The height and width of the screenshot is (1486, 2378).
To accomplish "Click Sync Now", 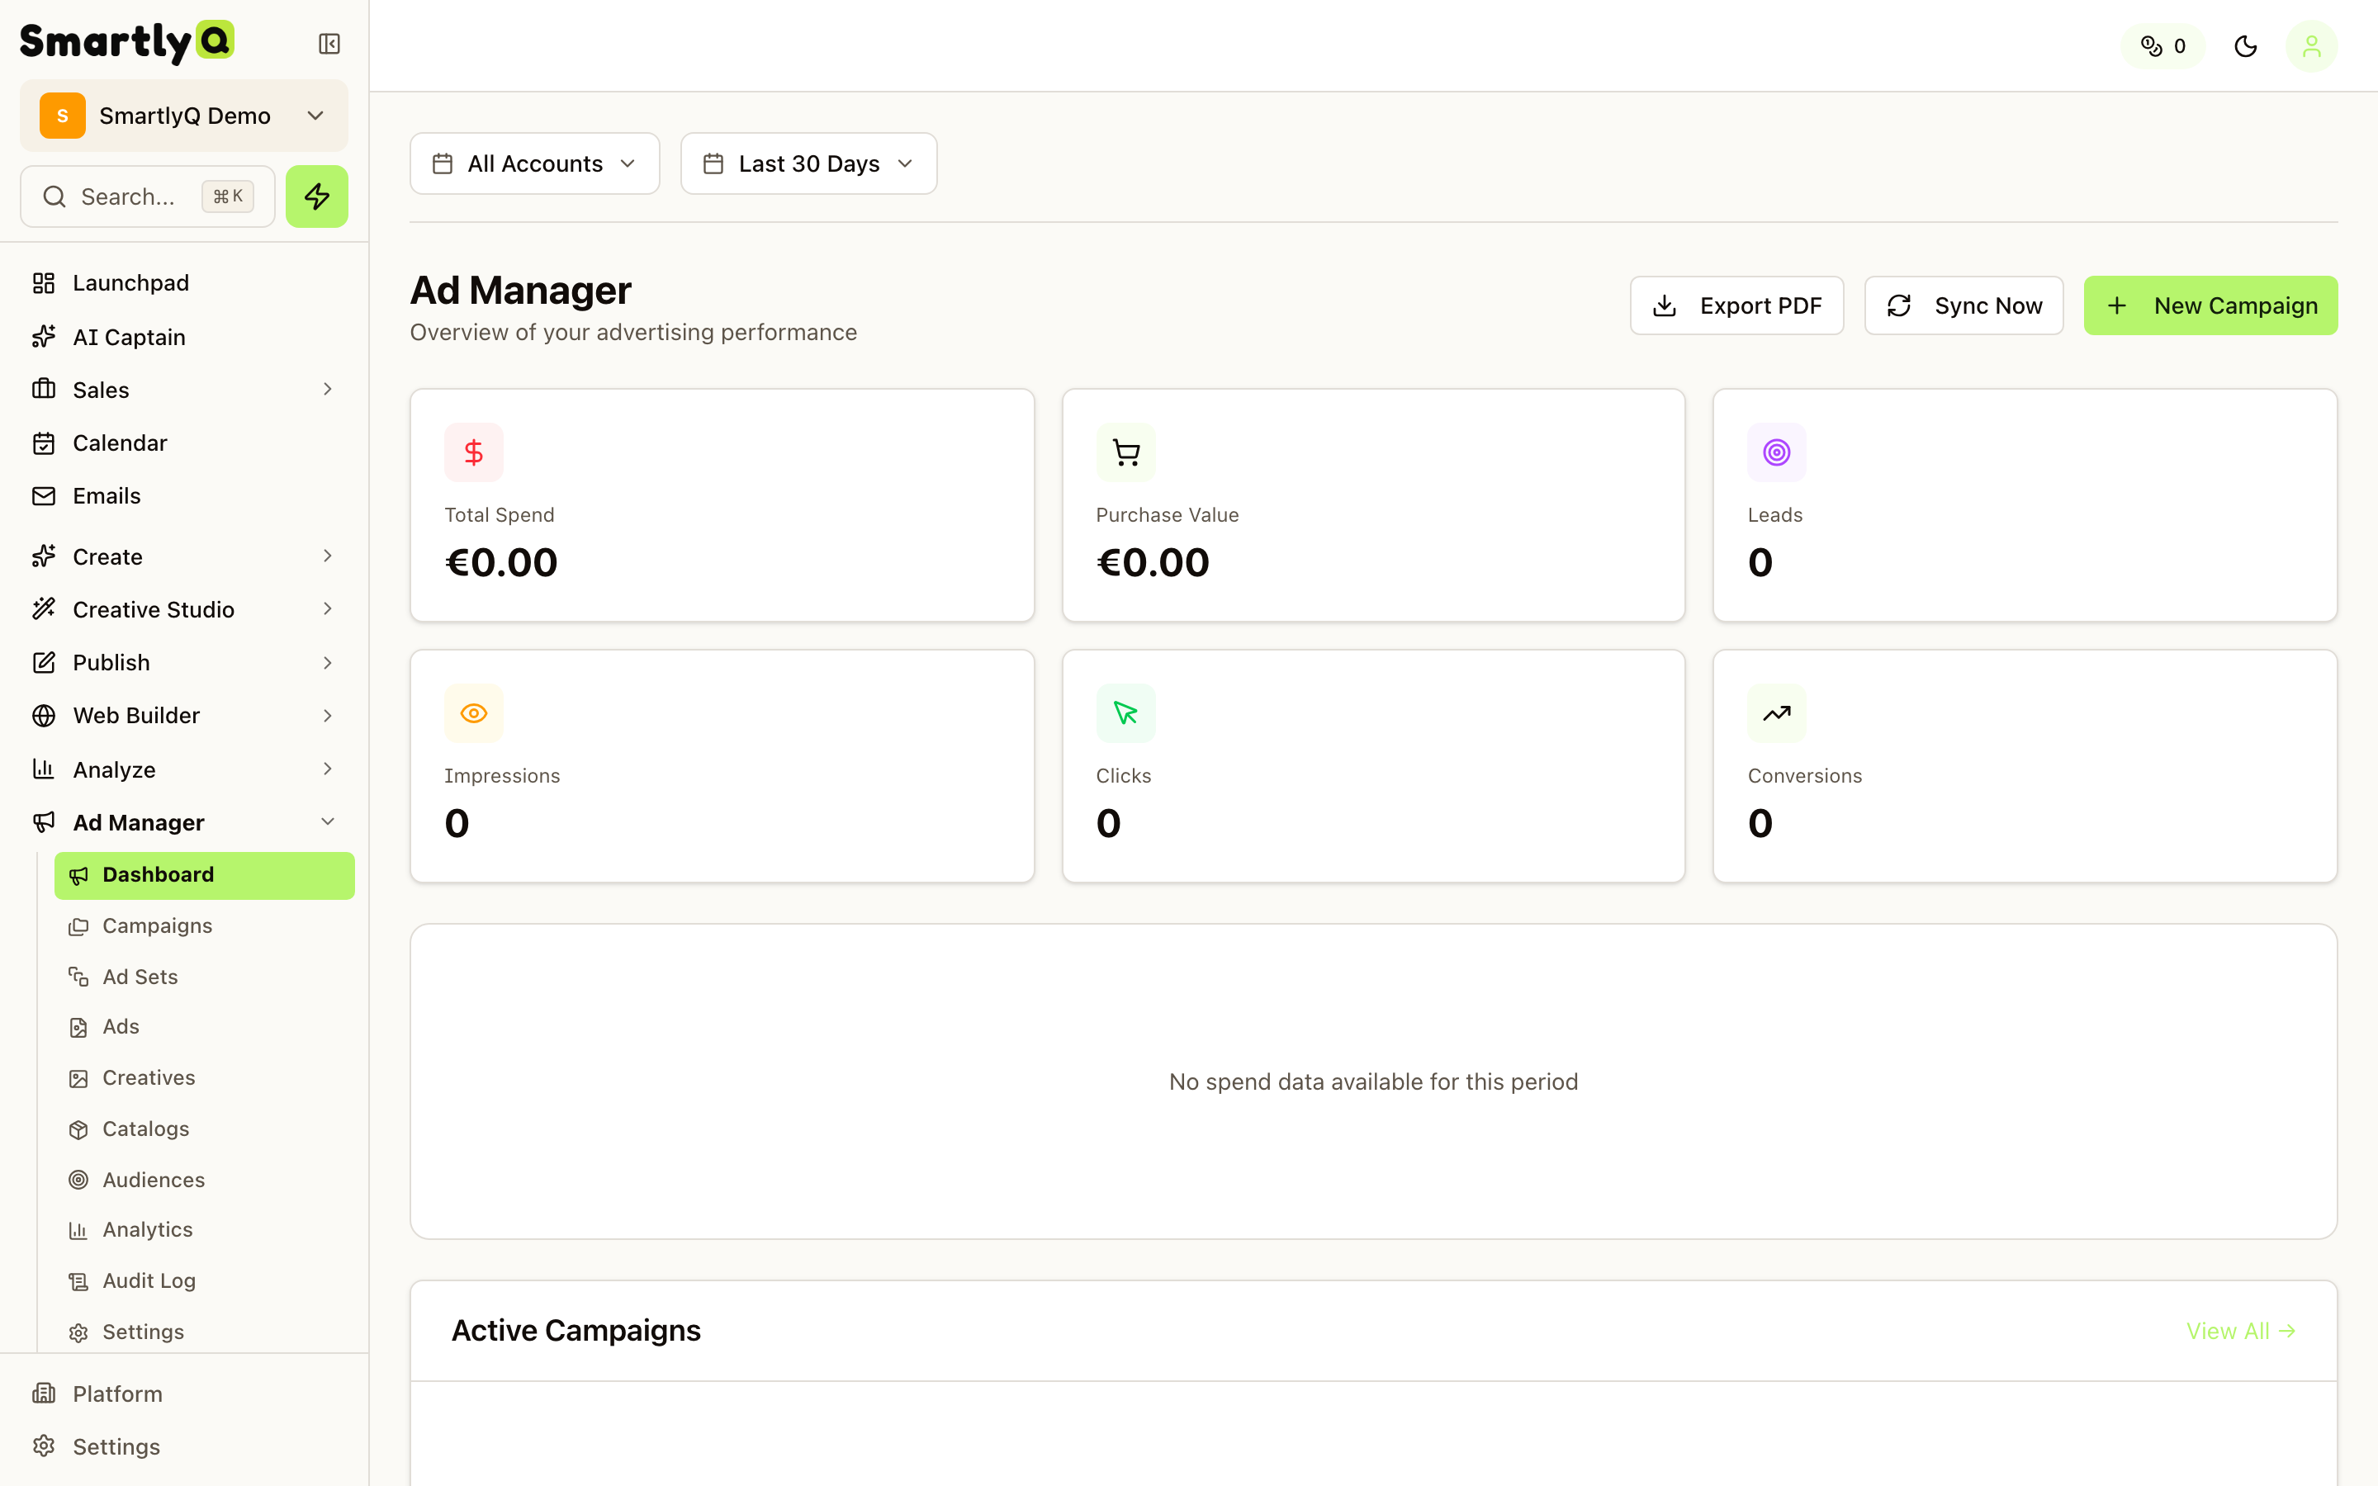I will (1964, 305).
